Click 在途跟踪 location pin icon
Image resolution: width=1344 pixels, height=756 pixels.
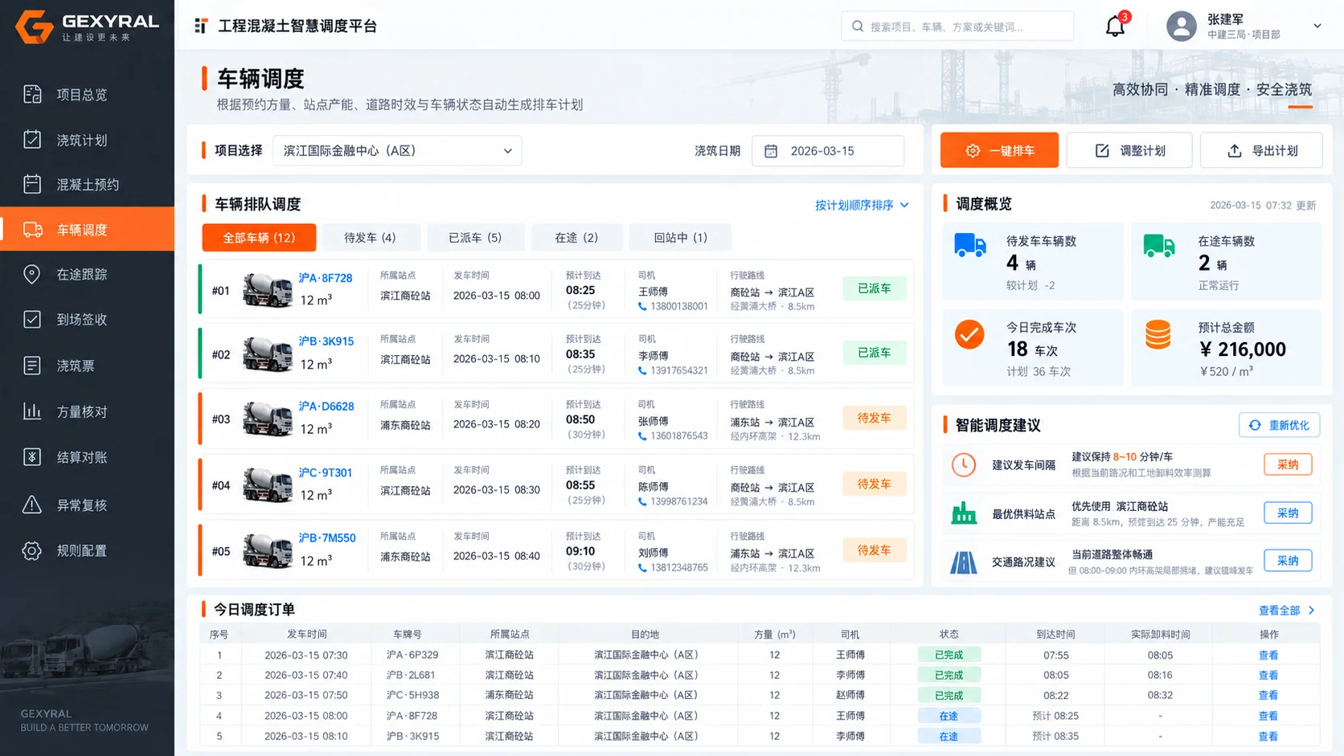pyautogui.click(x=32, y=274)
